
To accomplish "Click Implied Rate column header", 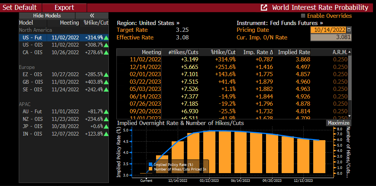I will (x=292, y=52).
